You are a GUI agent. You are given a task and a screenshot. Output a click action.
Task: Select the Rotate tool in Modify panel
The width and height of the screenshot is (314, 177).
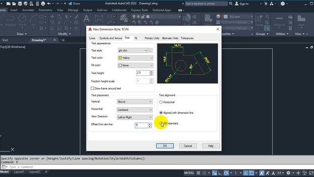point(59,17)
